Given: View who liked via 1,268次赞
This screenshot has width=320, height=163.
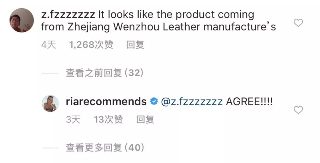Looking at the screenshot, I should (91, 45).
